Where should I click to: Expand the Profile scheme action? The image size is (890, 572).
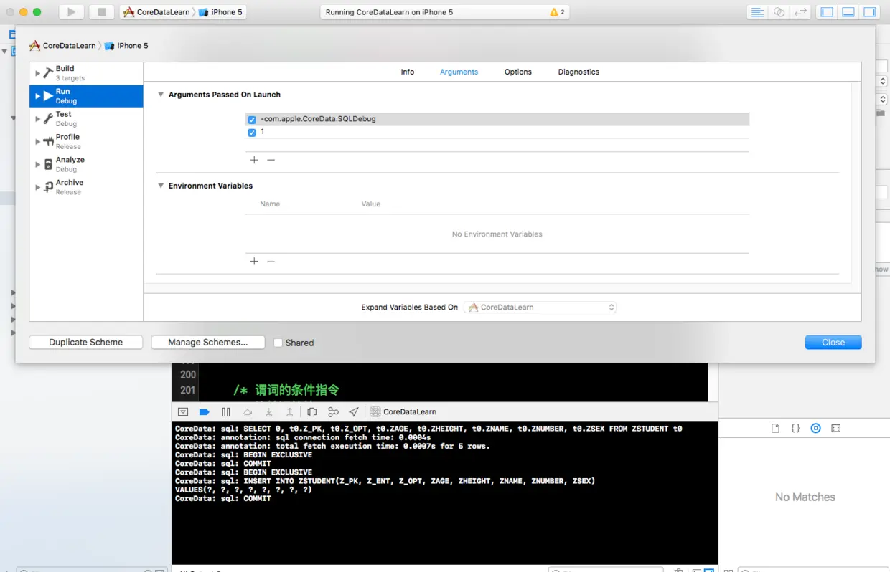[38, 141]
